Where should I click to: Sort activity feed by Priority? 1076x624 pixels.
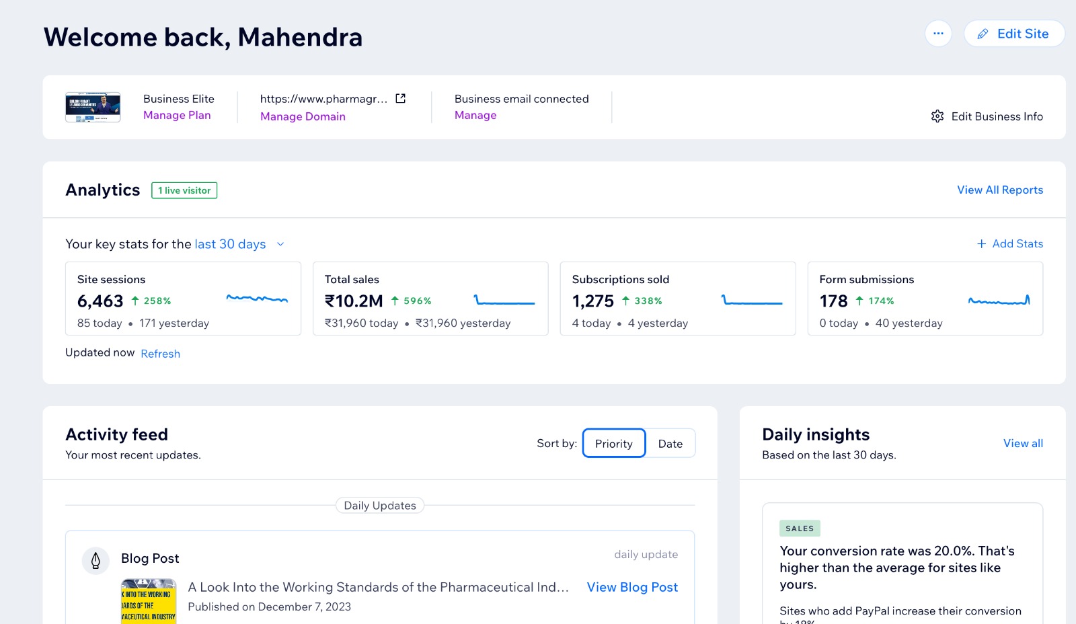[x=613, y=444]
